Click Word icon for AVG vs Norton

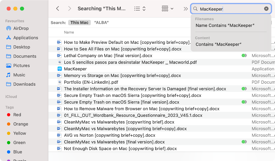59,135
